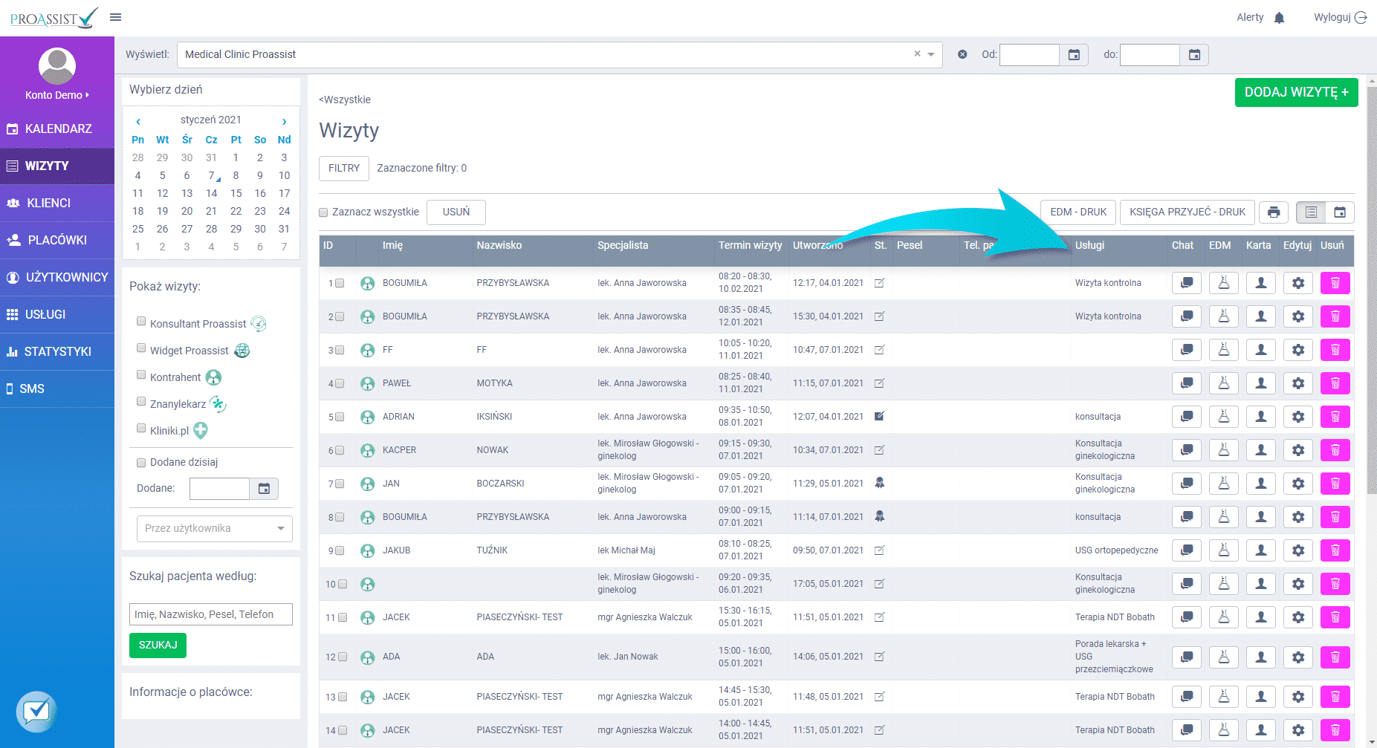Sort by Termin wizyty column header
Image resolution: width=1377 pixels, height=748 pixels.
click(x=750, y=245)
